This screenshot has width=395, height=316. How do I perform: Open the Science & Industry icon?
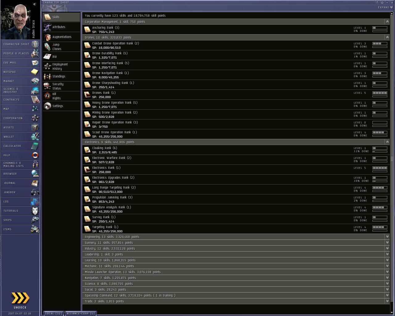[35, 90]
